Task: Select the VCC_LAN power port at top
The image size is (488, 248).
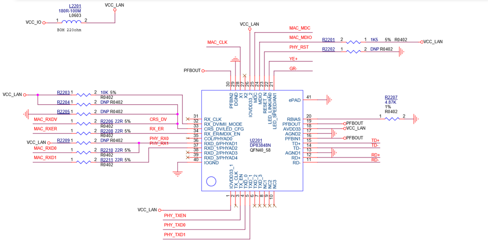Action: 115,10
